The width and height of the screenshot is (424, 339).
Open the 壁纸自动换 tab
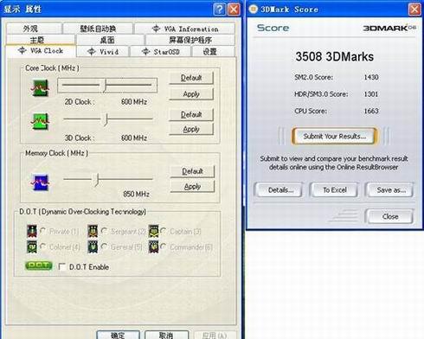(x=98, y=29)
